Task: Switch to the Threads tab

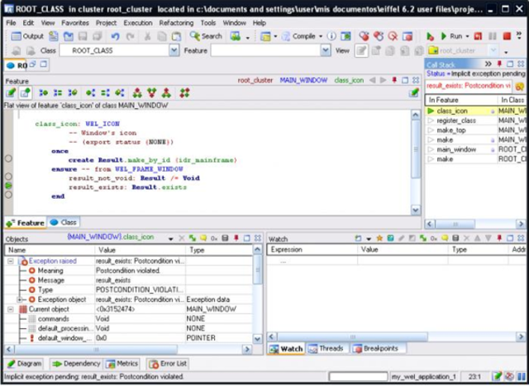Action: [x=327, y=349]
